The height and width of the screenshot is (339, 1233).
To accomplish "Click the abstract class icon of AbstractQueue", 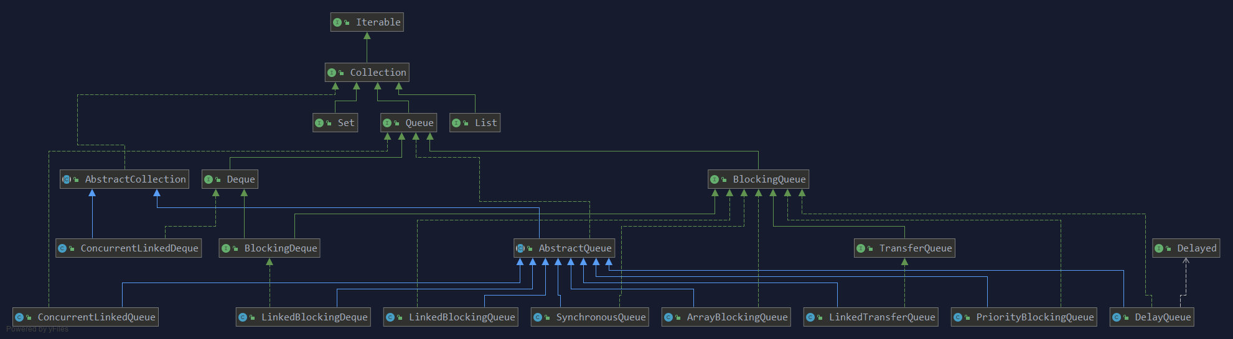I will pos(520,248).
